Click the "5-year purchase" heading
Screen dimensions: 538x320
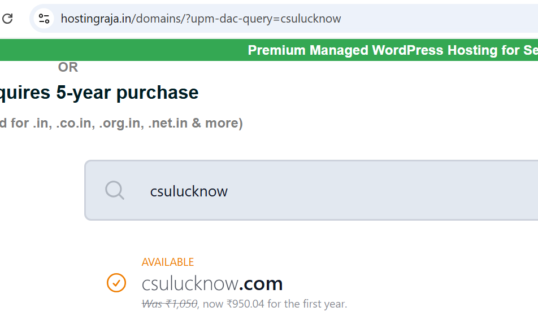127,93
